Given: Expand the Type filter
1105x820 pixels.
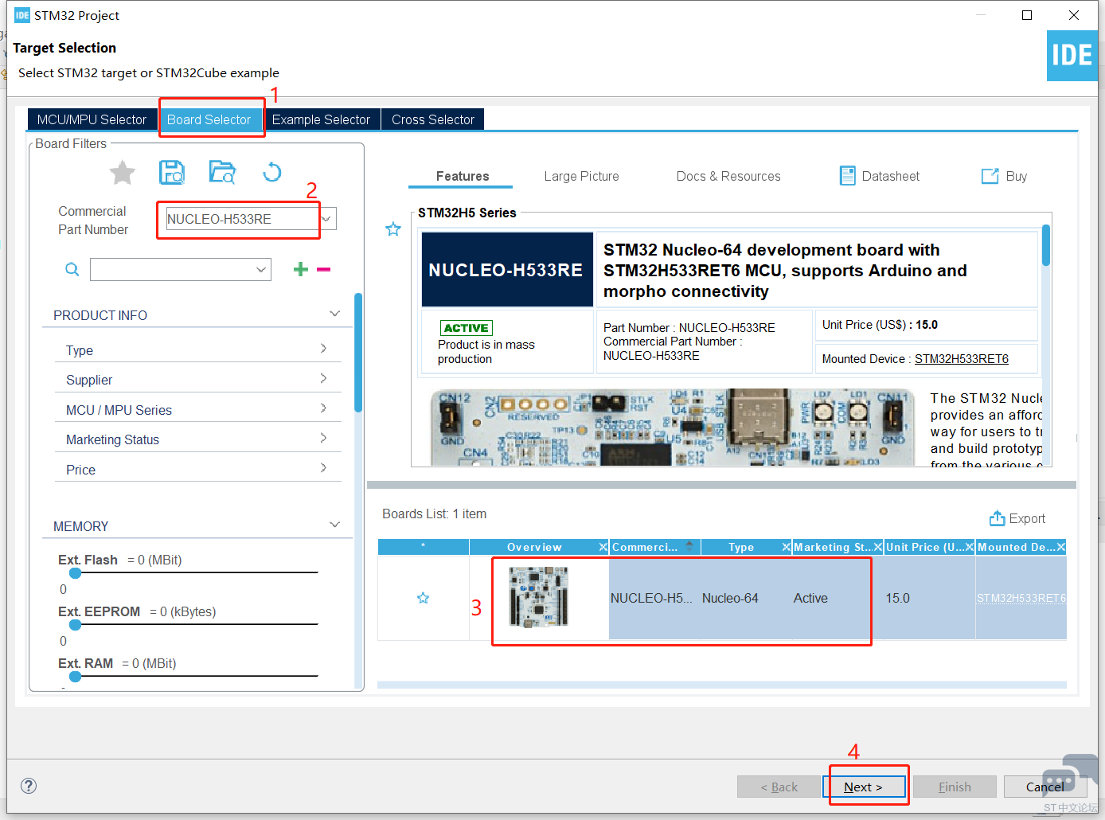Looking at the screenshot, I should point(323,349).
